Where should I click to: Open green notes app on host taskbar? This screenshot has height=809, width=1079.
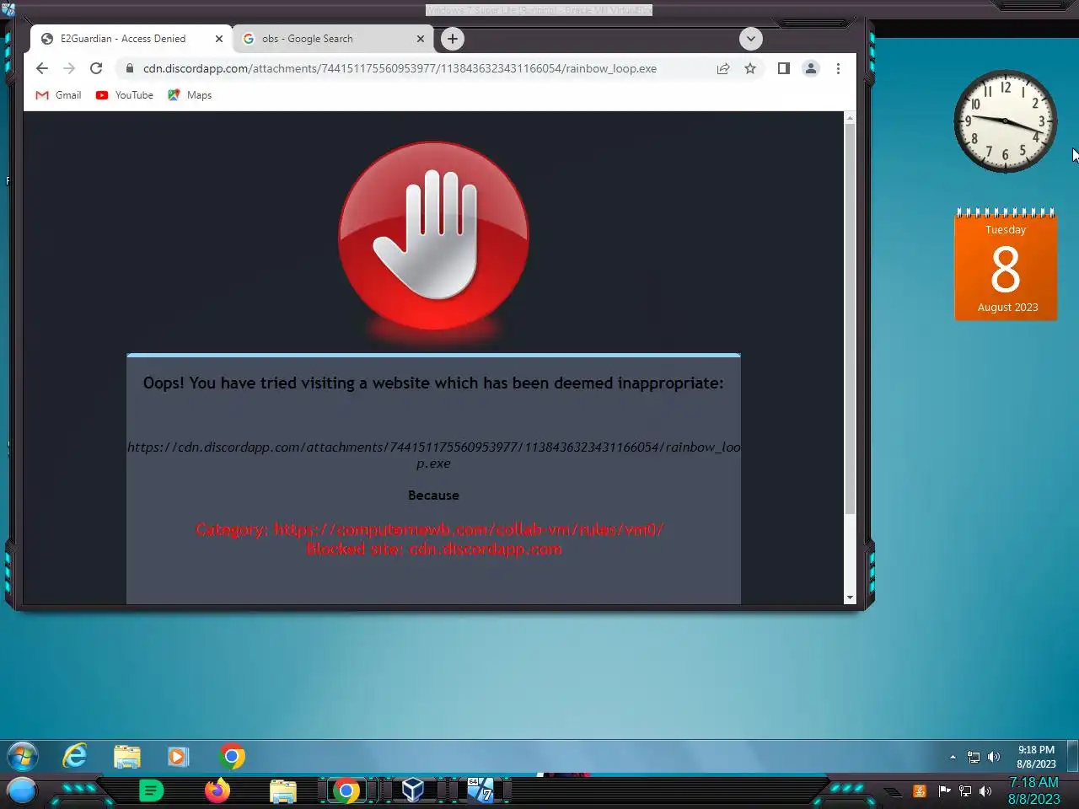point(151,791)
